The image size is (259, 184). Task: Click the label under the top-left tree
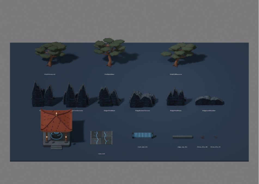[x=50, y=74]
